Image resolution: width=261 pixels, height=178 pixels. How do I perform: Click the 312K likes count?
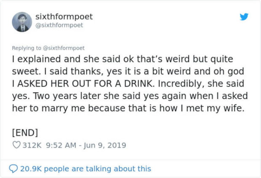pyautogui.click(x=32, y=146)
